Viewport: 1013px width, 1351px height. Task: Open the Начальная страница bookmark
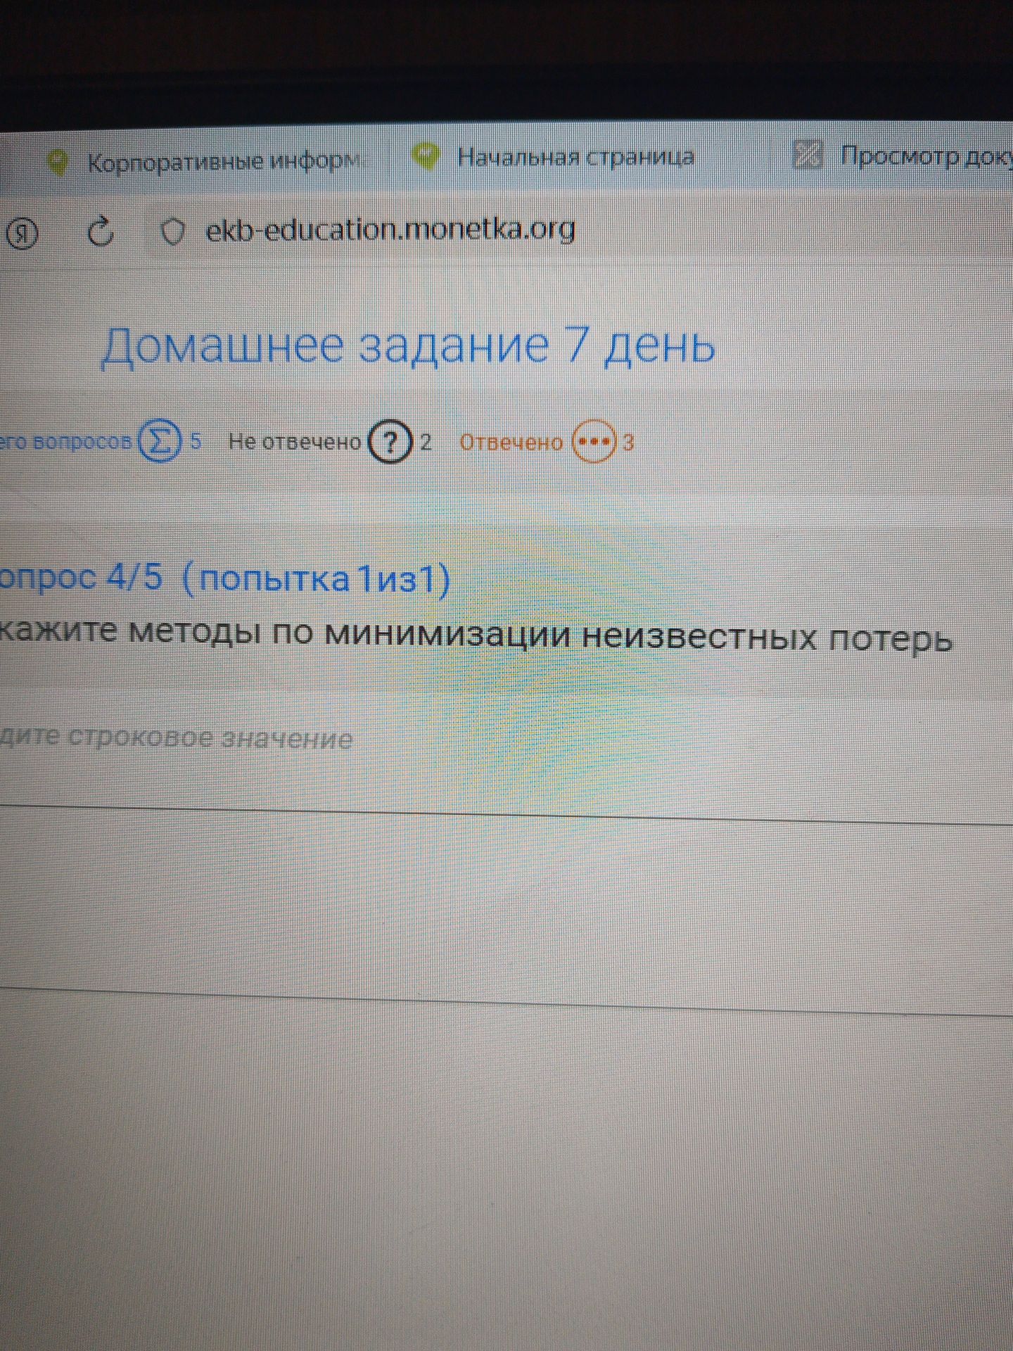[575, 156]
